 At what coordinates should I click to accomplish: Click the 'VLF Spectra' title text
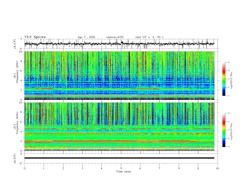[x=35, y=37]
